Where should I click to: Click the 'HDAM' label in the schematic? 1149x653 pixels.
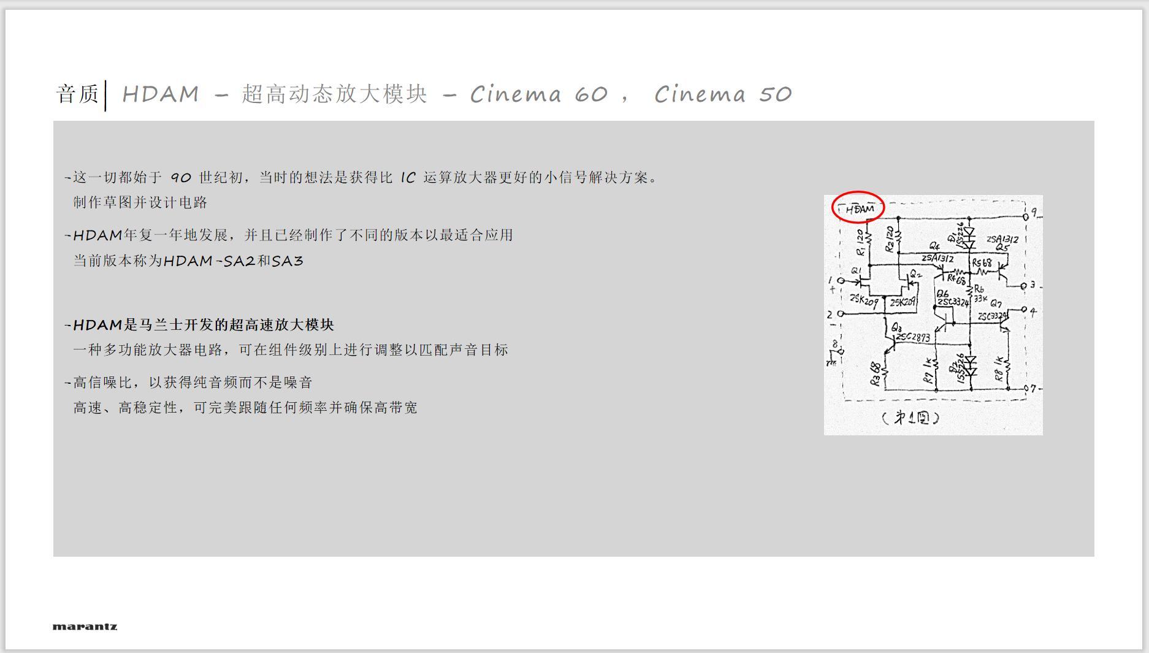pyautogui.click(x=859, y=209)
